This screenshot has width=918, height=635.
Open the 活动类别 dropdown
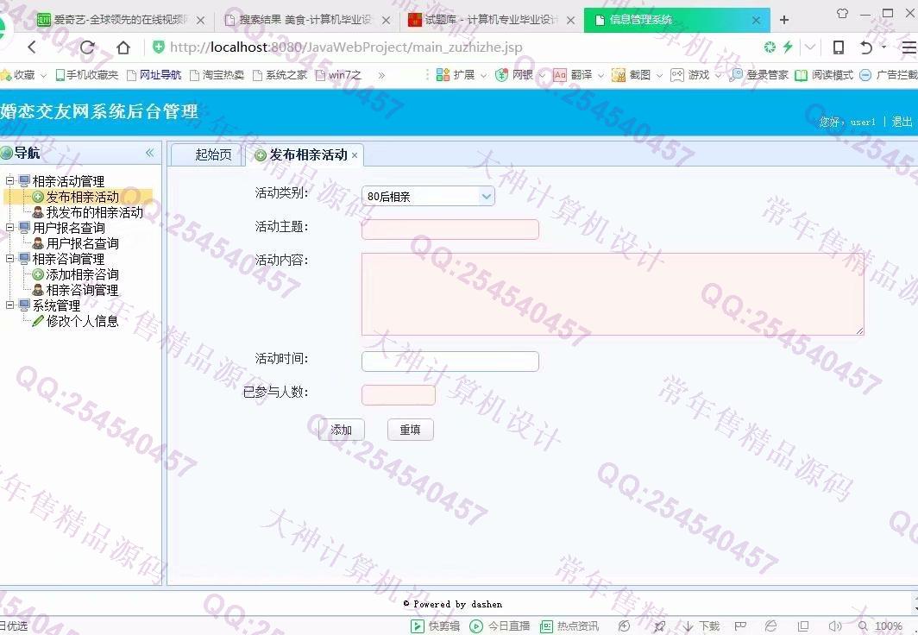click(428, 197)
